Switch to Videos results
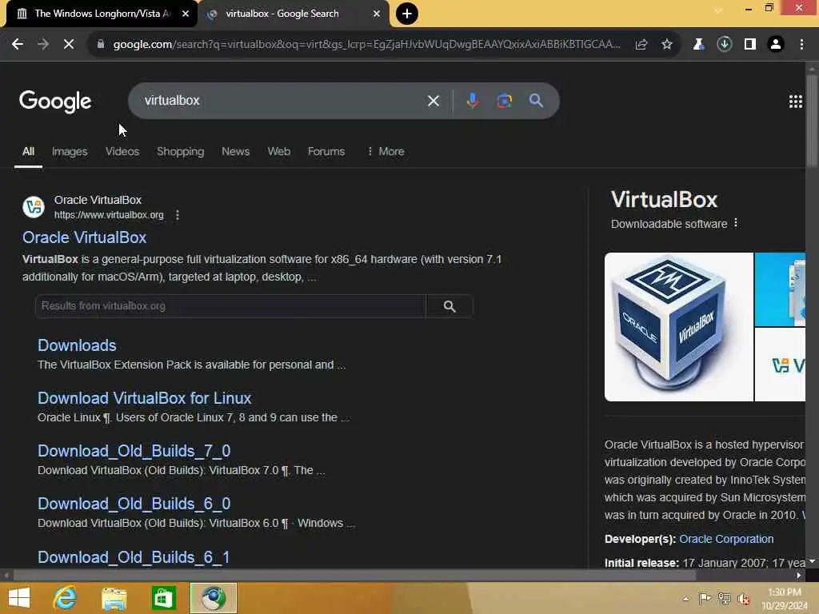This screenshot has width=819, height=614. point(122,151)
